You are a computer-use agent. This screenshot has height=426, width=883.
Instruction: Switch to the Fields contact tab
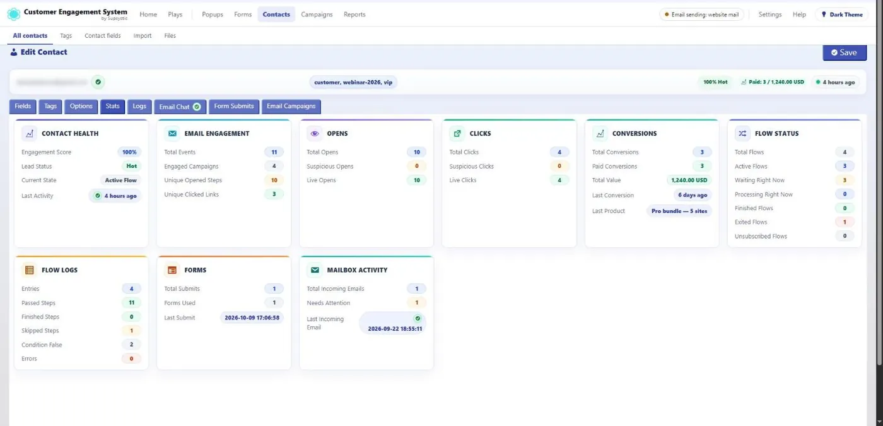point(23,107)
